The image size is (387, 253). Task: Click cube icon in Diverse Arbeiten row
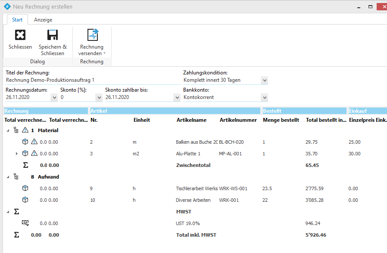(25, 200)
